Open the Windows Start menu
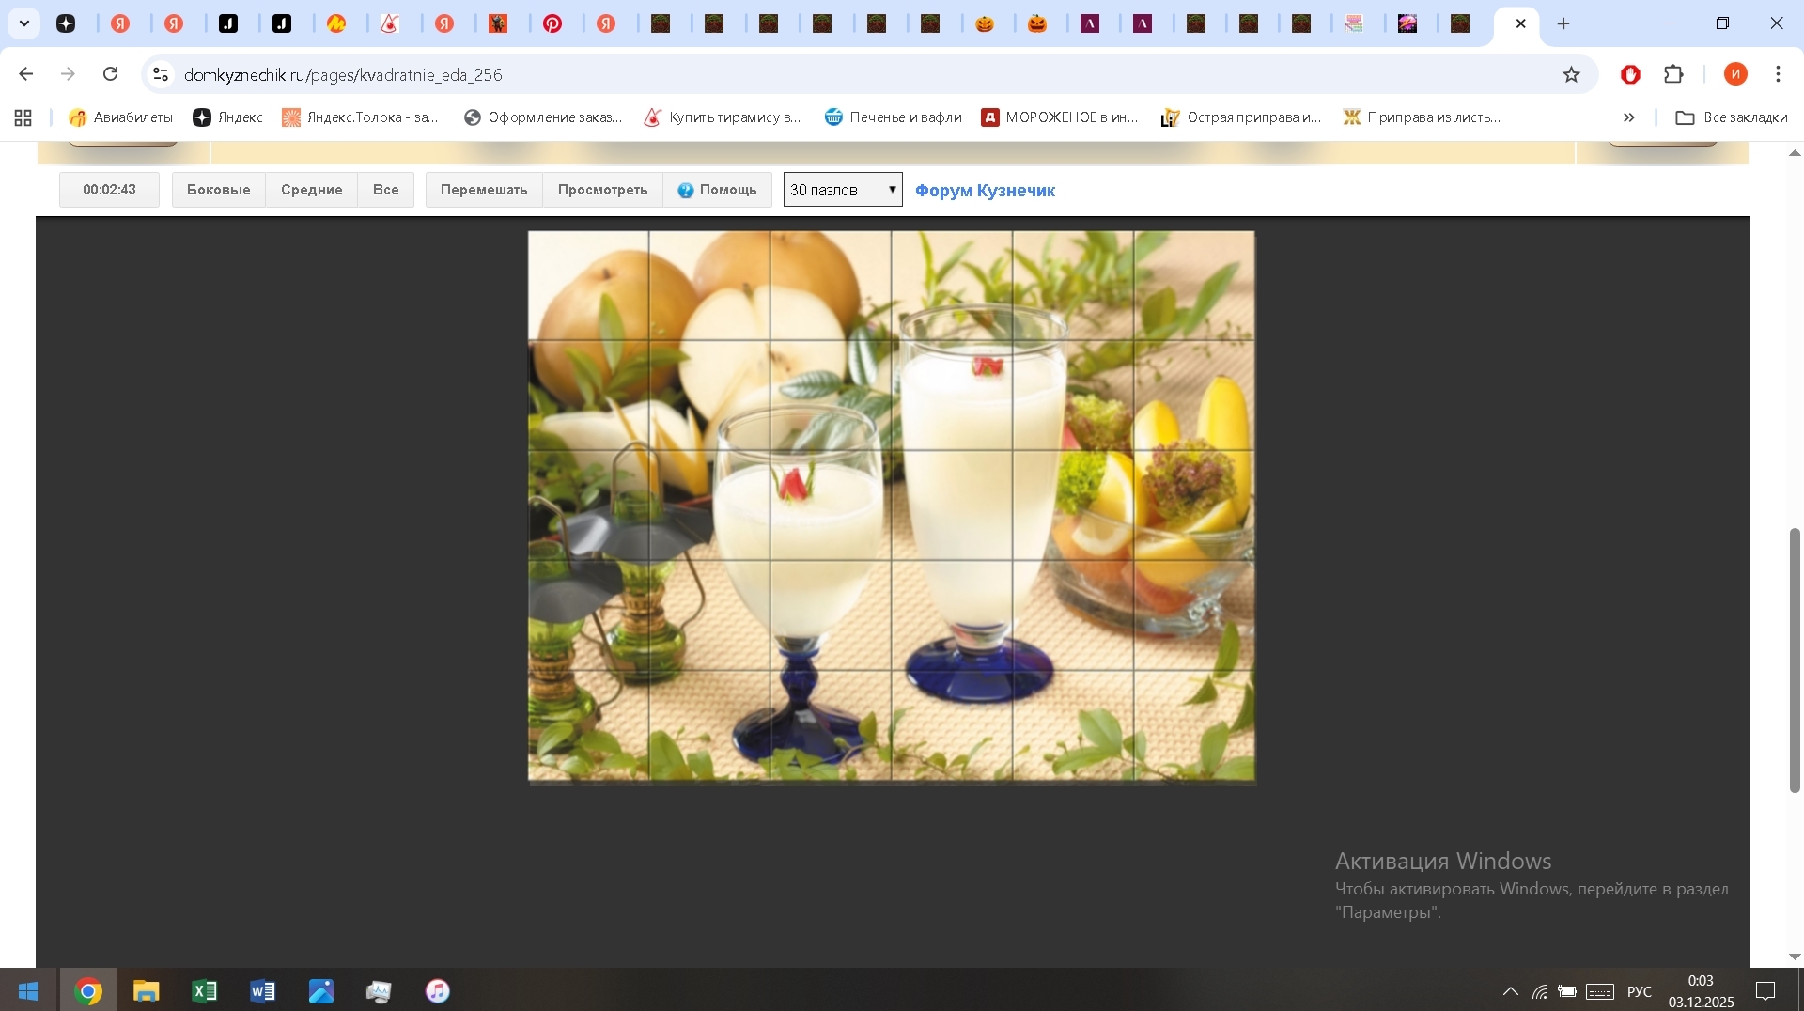Viewport: 1804px width, 1011px height. 28,990
